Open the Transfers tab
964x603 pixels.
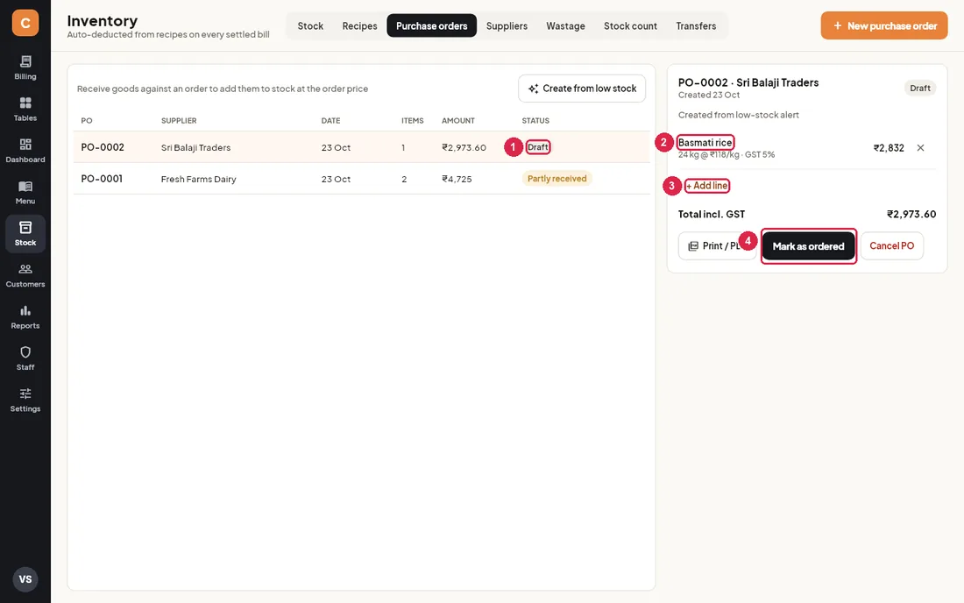[696, 25]
